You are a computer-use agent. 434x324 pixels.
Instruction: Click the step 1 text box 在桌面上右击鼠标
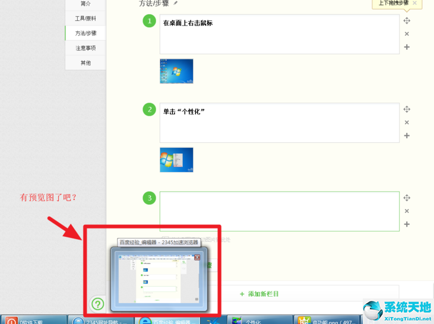[280, 34]
